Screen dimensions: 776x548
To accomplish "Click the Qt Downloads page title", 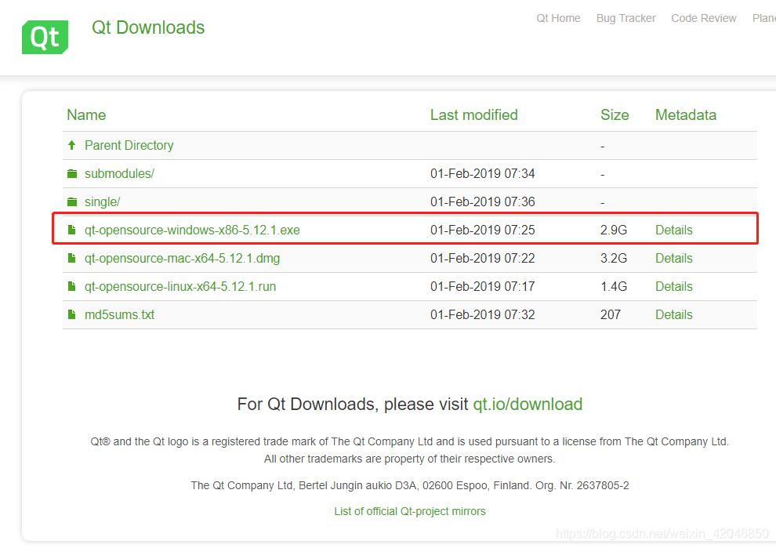I will [148, 27].
